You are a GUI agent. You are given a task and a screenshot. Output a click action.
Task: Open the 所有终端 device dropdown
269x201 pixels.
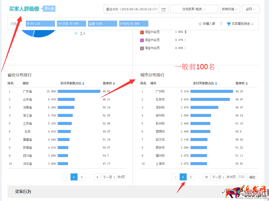coord(230,9)
